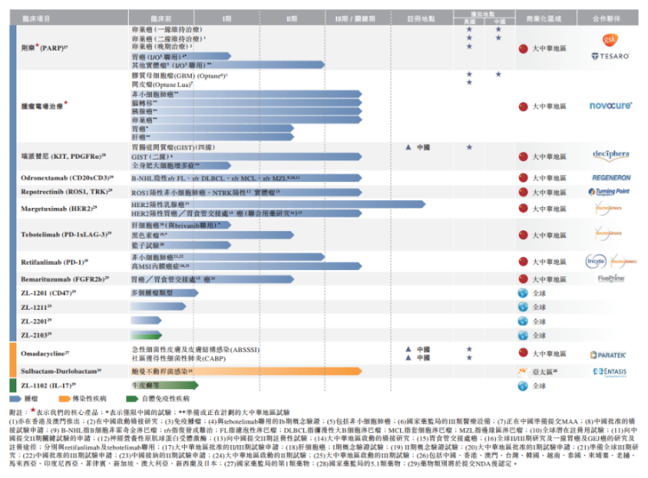This screenshot has width=648, height=478.
Task: Select China flag in Bemarituzumab row
Action: [524, 279]
